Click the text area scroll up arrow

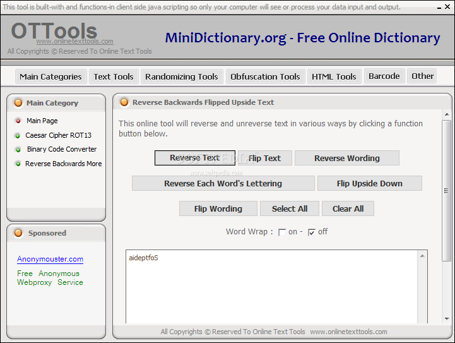[422, 256]
